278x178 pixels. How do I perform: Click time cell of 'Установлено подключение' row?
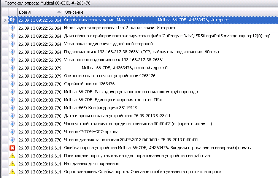[x=40, y=60]
